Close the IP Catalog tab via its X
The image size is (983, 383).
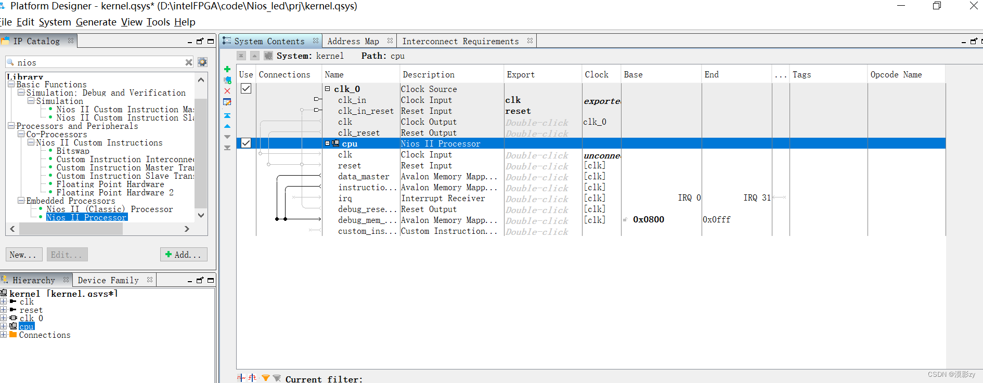[x=71, y=41]
